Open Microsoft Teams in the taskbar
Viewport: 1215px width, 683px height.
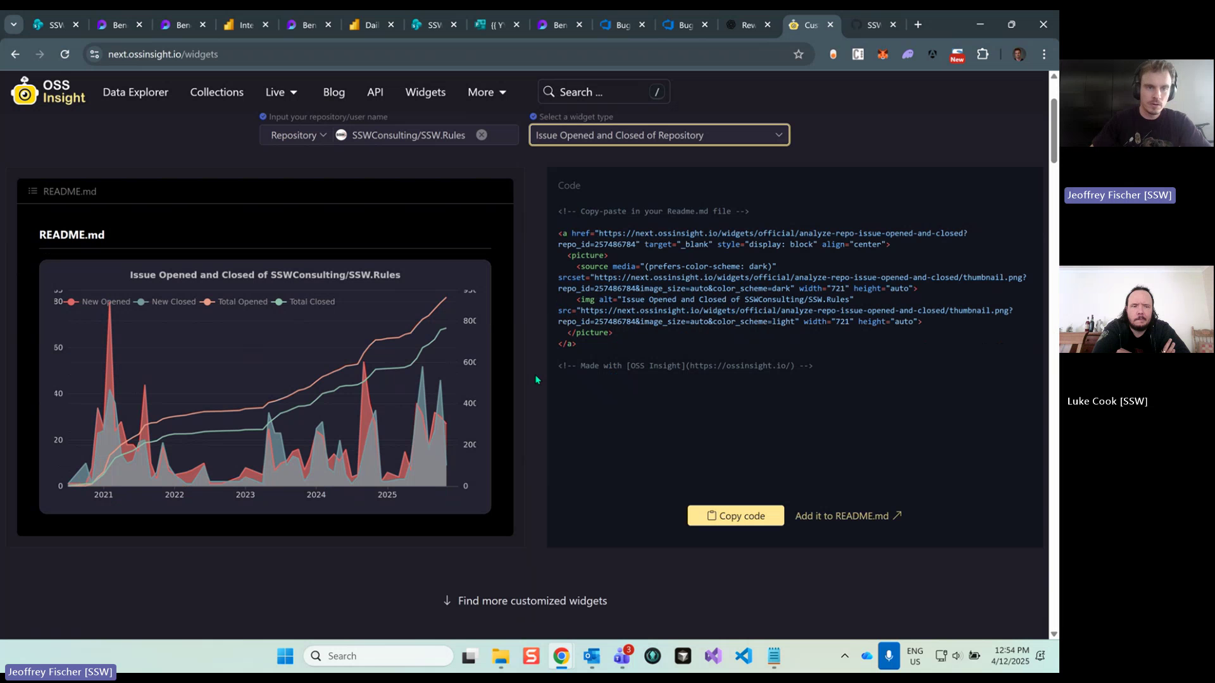pyautogui.click(x=622, y=656)
